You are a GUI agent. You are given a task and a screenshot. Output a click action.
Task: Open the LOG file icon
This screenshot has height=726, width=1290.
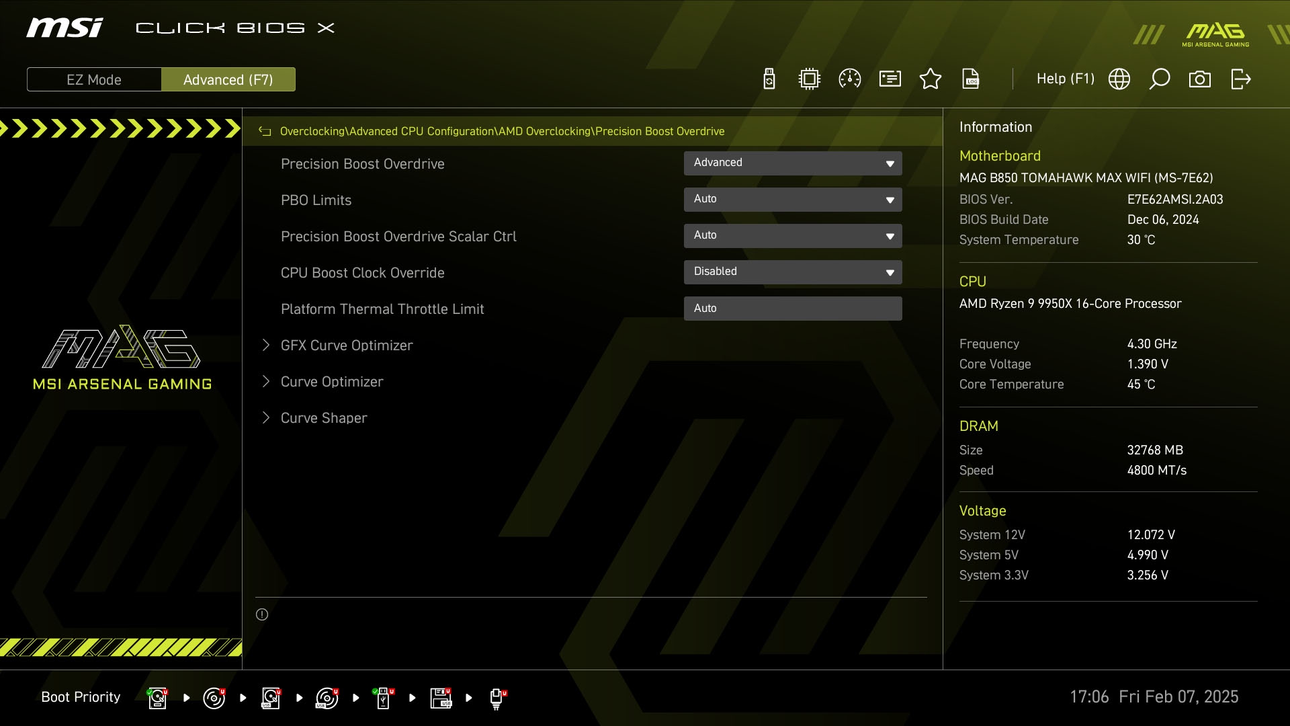click(x=971, y=79)
